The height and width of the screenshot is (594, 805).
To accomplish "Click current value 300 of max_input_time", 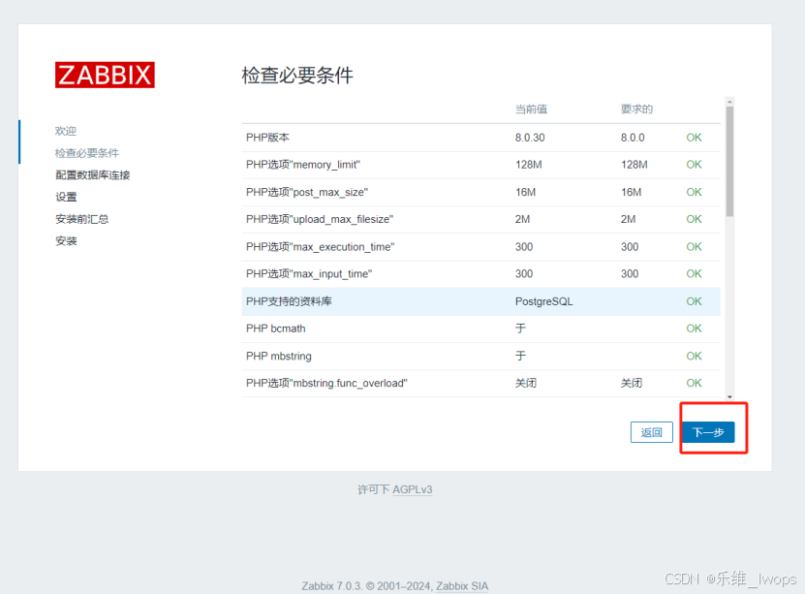I will [x=524, y=274].
